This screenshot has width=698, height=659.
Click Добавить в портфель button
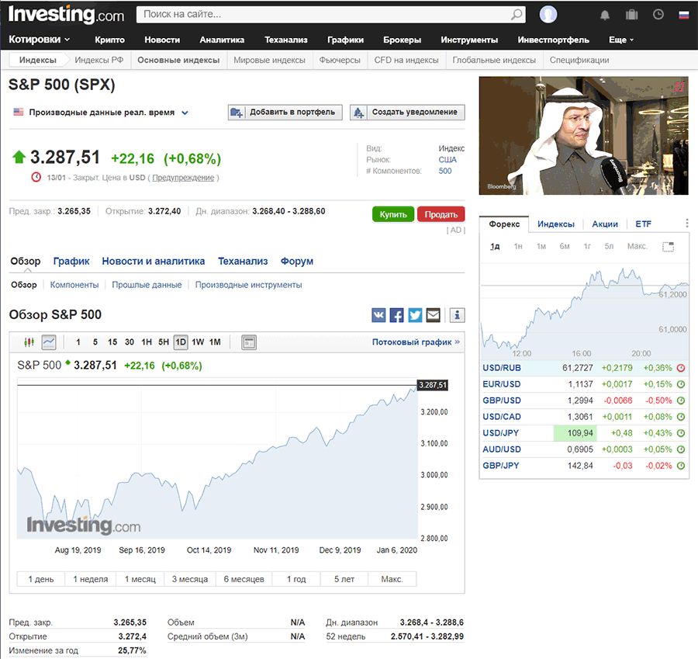coord(285,113)
